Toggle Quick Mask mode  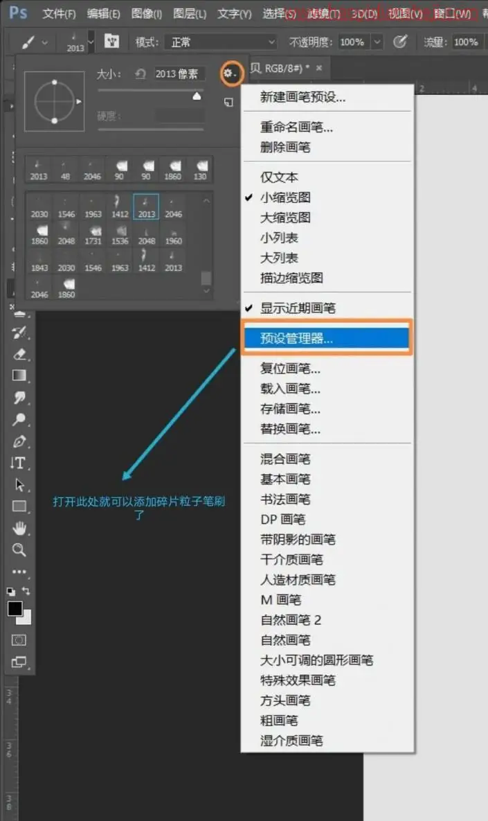tap(19, 640)
